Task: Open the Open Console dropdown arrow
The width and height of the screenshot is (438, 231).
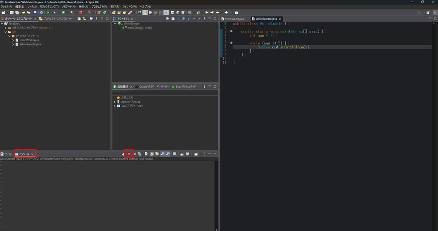Action: coord(200,154)
